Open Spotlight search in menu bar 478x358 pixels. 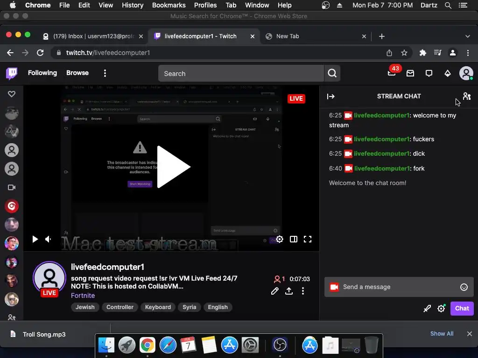(448, 5)
